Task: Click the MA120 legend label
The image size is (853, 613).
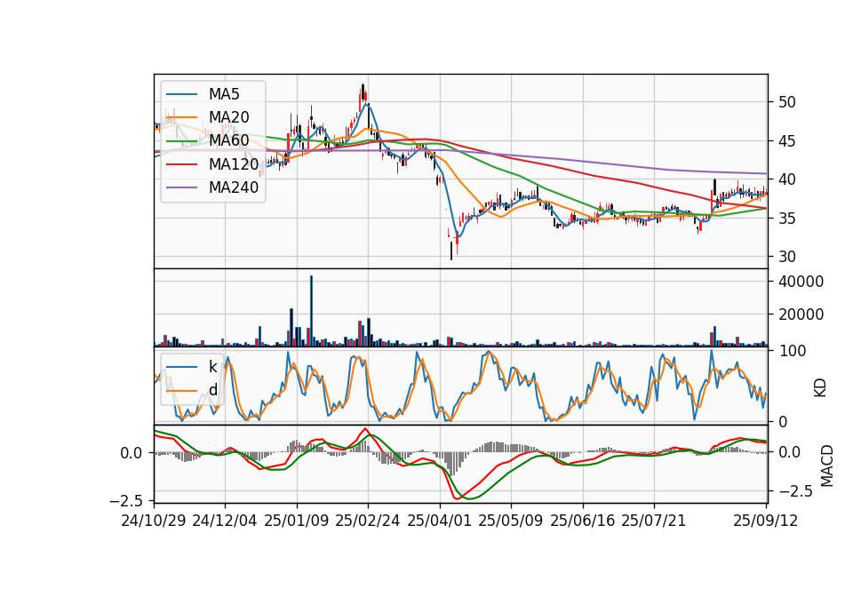Action: 234,164
